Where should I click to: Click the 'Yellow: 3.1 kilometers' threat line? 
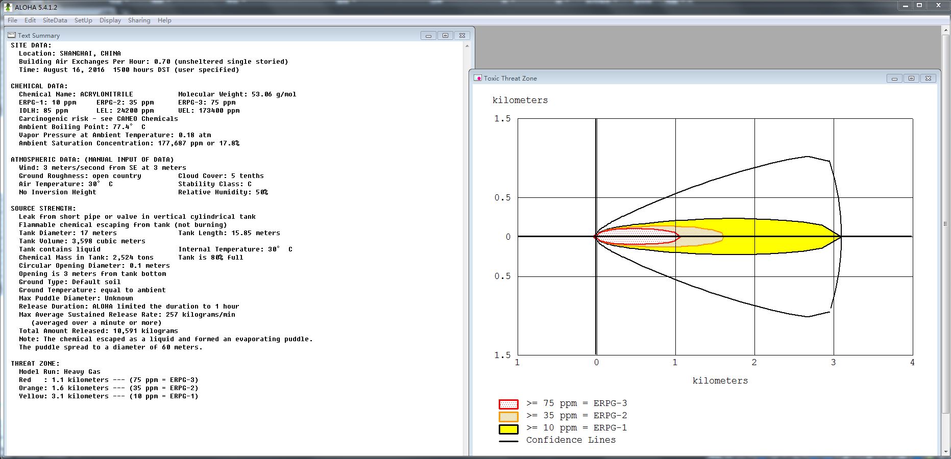pos(109,396)
